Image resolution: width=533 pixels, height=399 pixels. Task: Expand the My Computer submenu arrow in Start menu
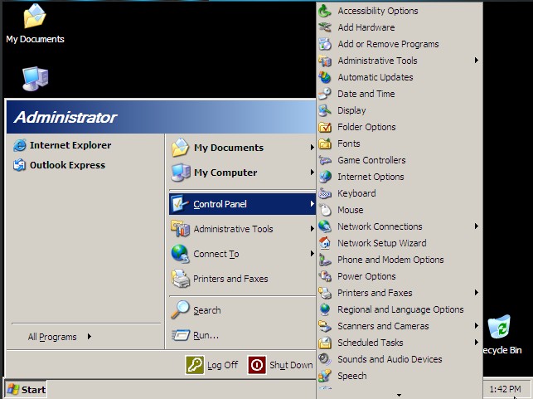[312, 173]
